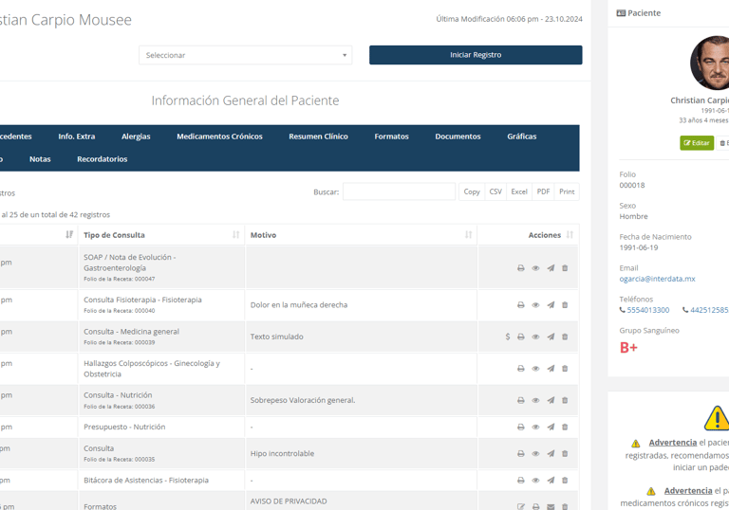
Task: Send the Consulta Medicina general record
Action: point(551,337)
